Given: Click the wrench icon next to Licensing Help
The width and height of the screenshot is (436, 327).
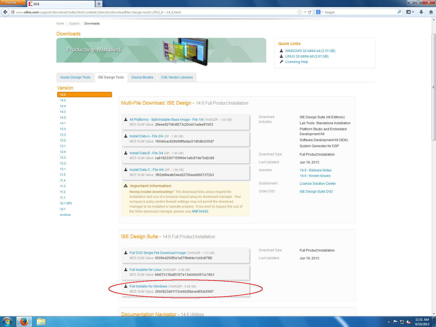Looking at the screenshot, I should coord(281,62).
